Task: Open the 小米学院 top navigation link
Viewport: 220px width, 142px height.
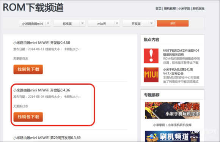Action: tap(184, 9)
